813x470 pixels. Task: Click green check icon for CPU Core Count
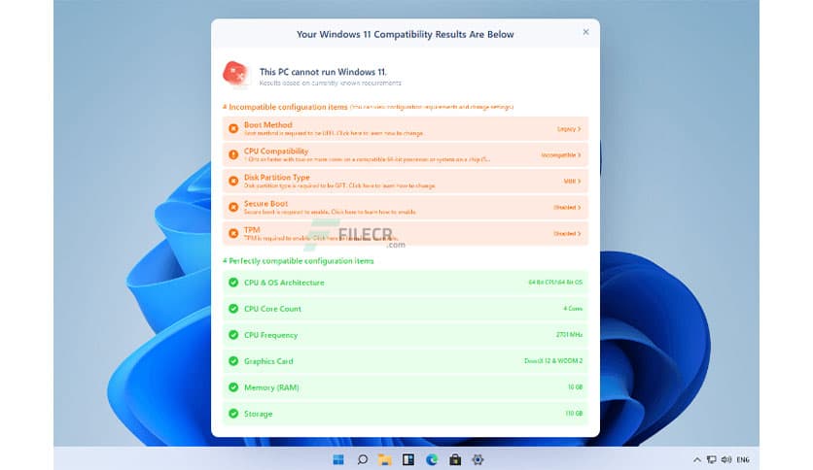pos(233,309)
